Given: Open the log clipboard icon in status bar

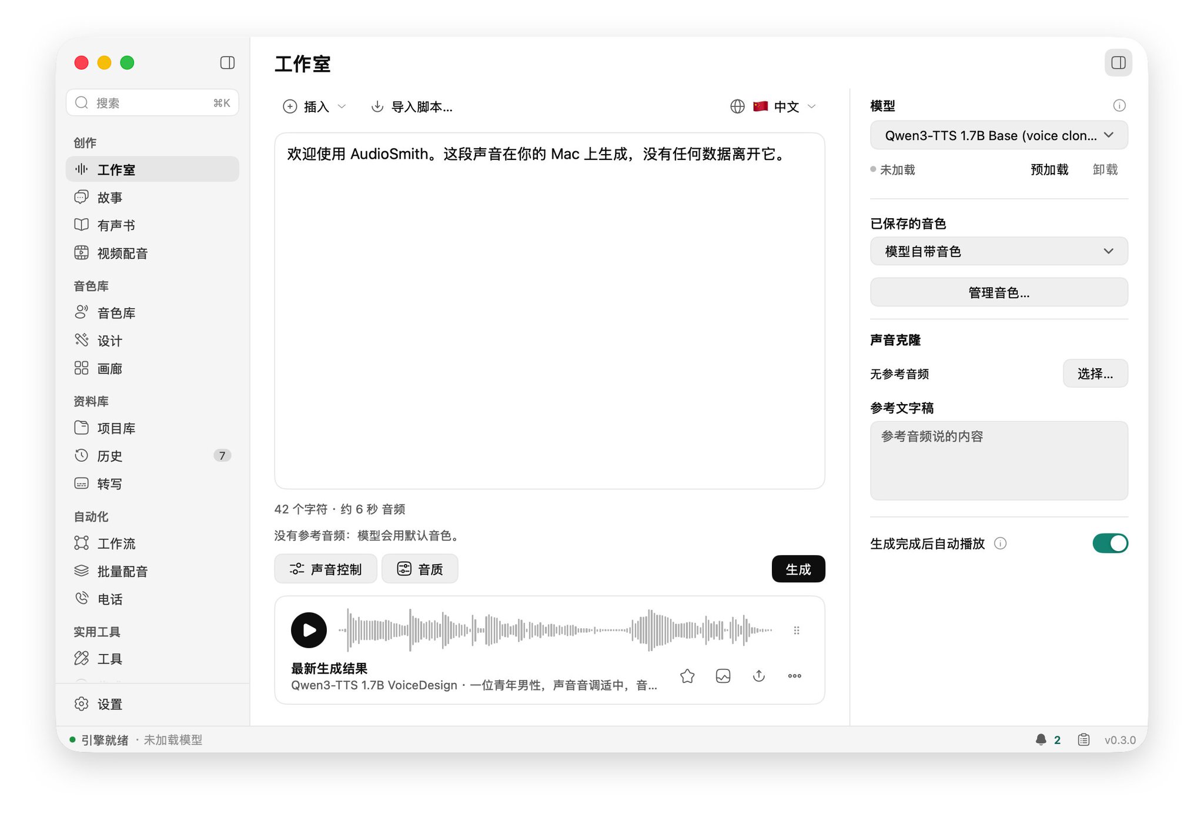Looking at the screenshot, I should point(1084,739).
